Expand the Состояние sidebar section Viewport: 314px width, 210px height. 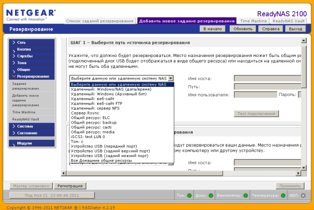[32, 133]
